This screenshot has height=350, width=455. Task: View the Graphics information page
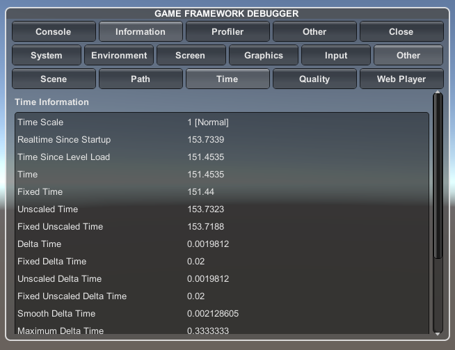click(264, 55)
